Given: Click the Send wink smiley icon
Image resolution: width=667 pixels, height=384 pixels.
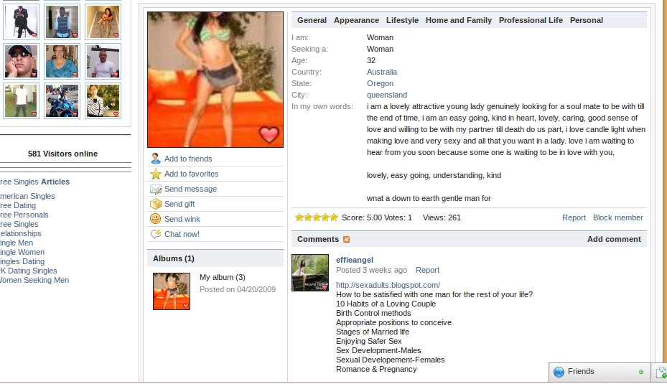Looking at the screenshot, I should (x=156, y=219).
